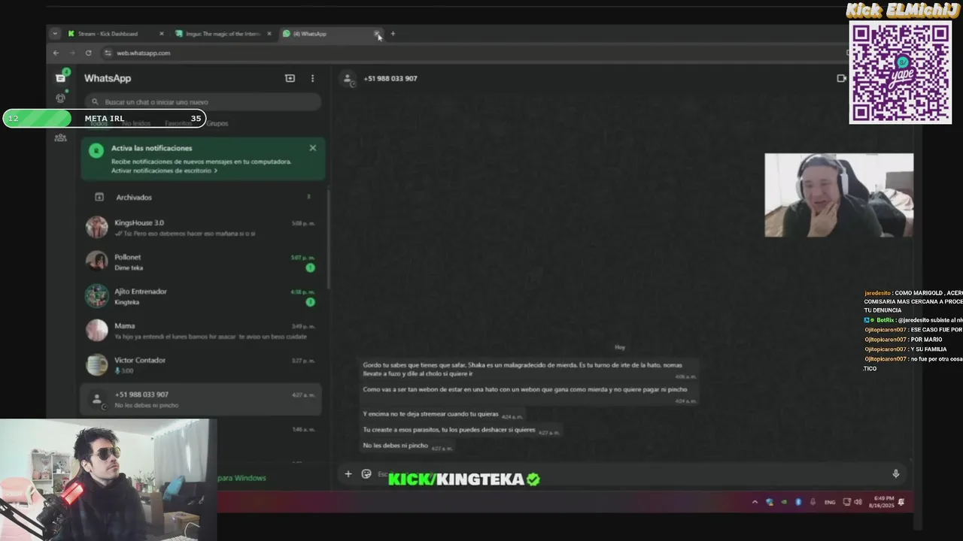Dismiss the Activa las notificaciones banner
Screen dimensions: 963x541
coord(312,148)
